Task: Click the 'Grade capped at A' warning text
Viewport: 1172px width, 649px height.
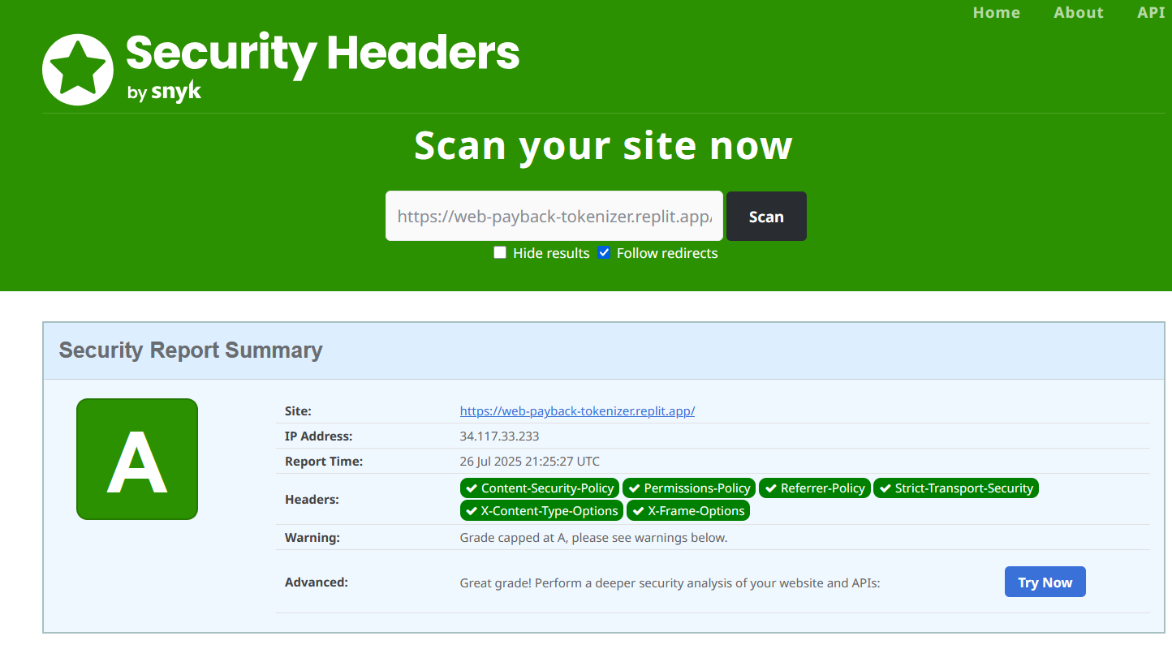Action: (x=593, y=537)
